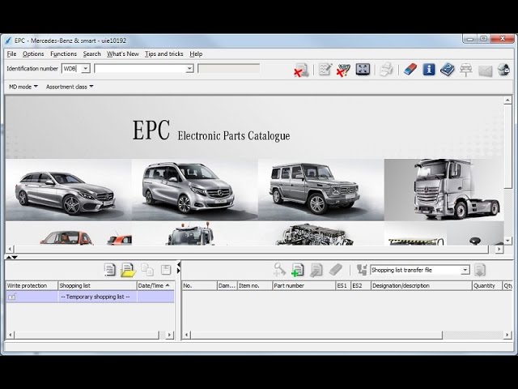Image resolution: width=518 pixels, height=389 pixels.
Task: Open the notes editing icon in toolbar
Action: (325, 70)
